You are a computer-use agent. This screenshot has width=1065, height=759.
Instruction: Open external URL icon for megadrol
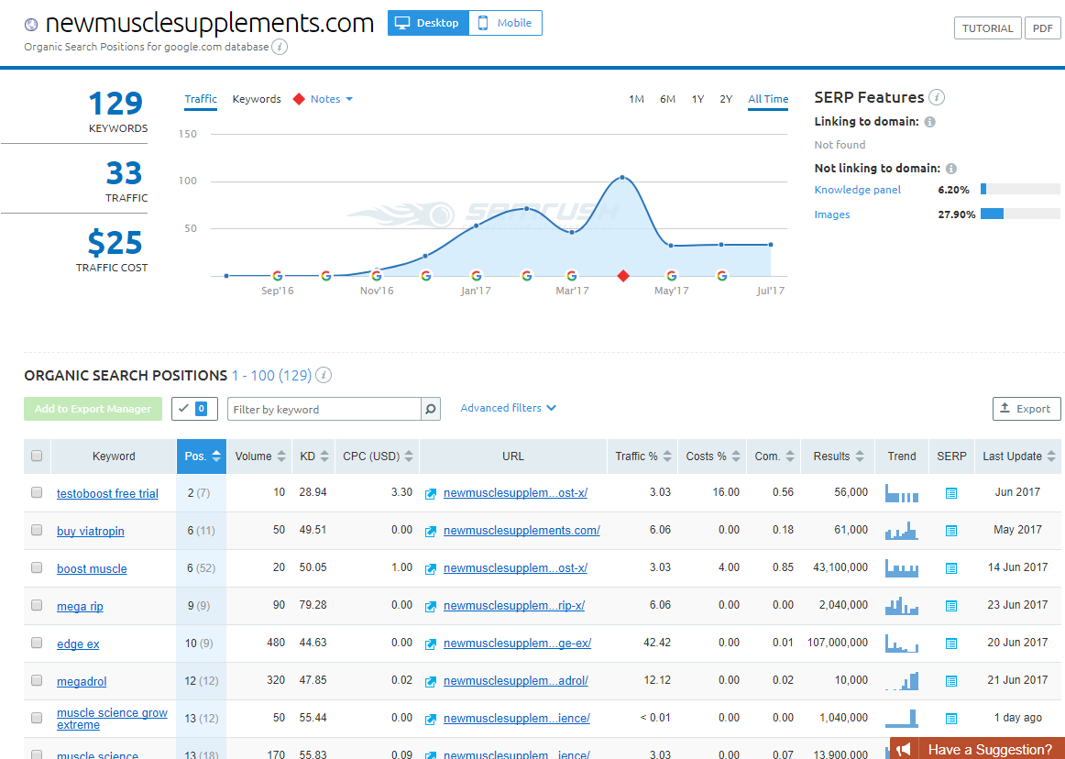(x=430, y=681)
